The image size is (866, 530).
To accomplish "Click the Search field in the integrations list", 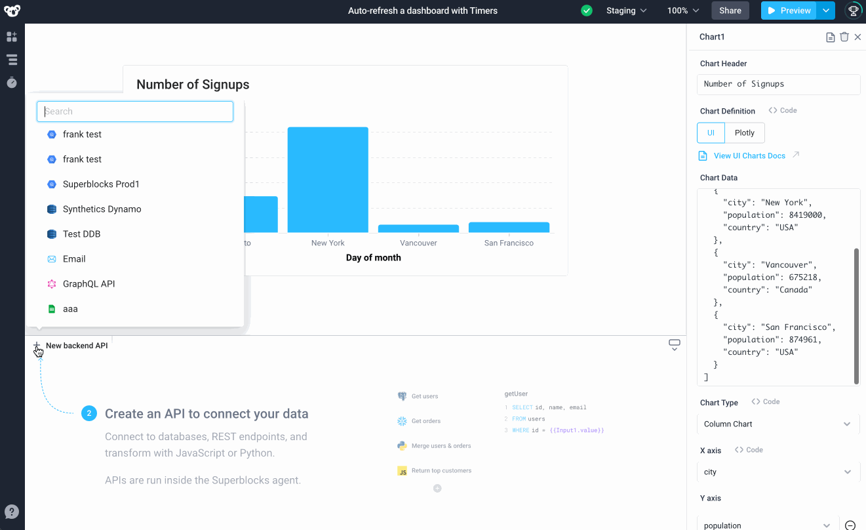I will pos(134,111).
